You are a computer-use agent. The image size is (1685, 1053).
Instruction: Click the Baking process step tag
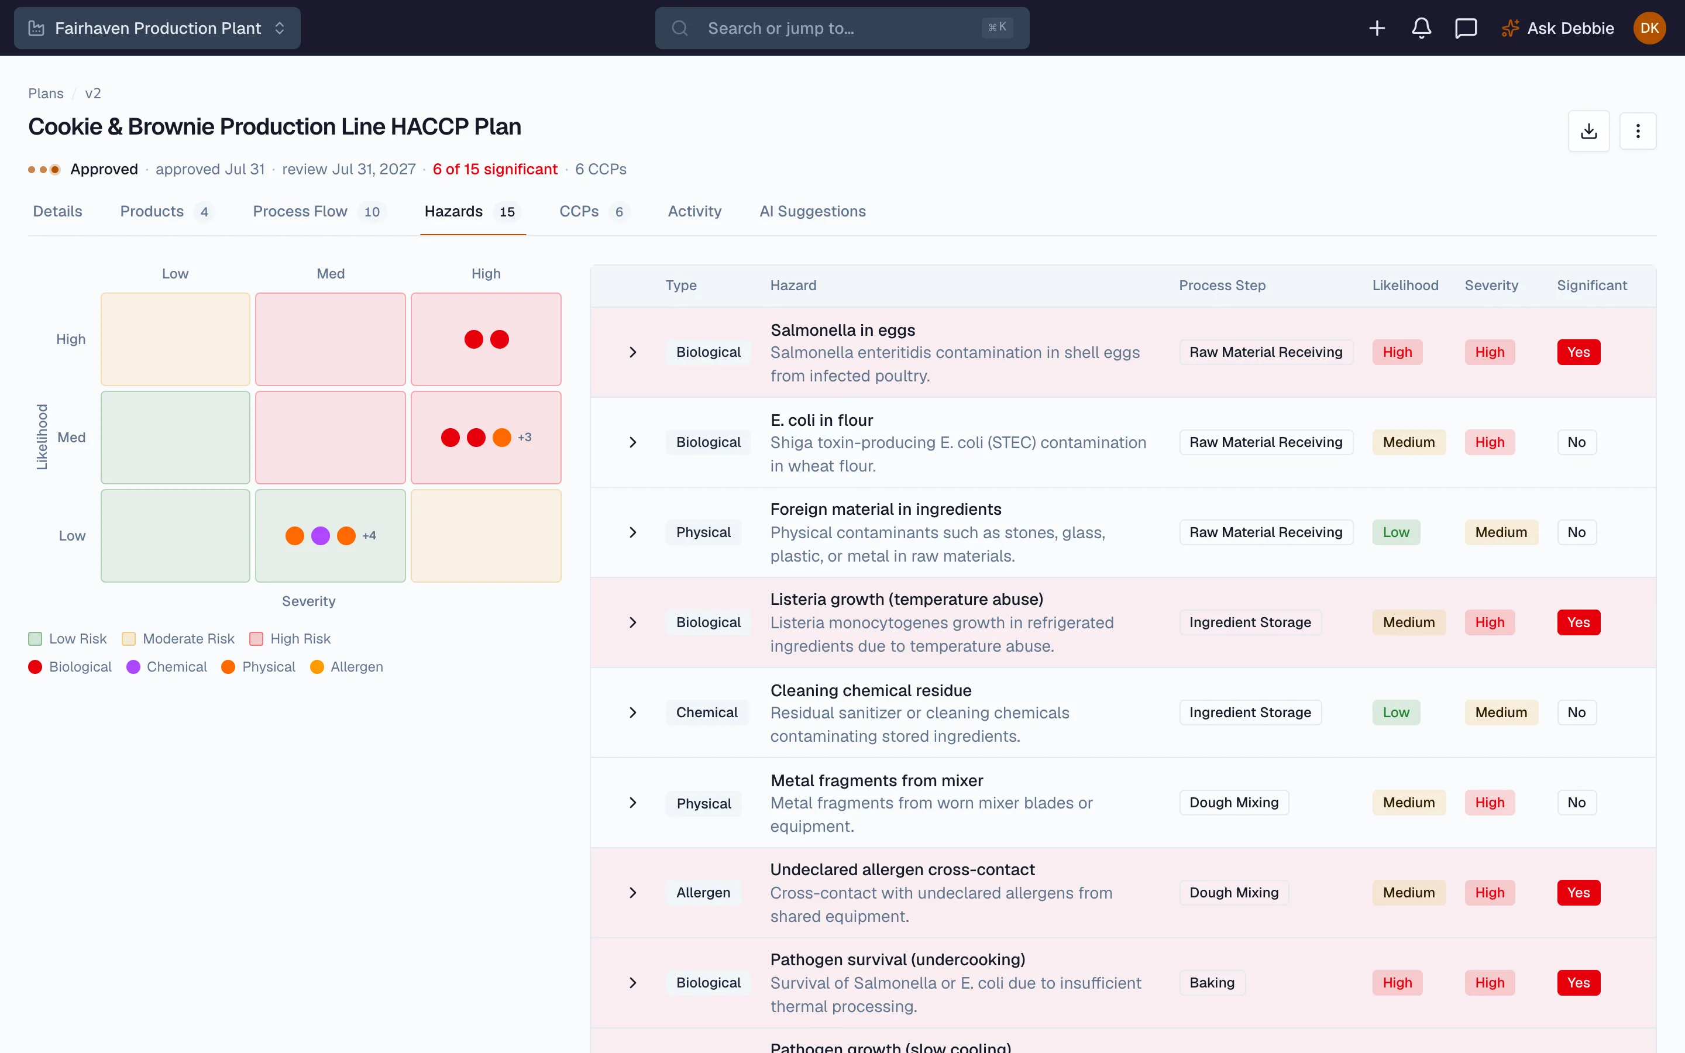(1212, 983)
